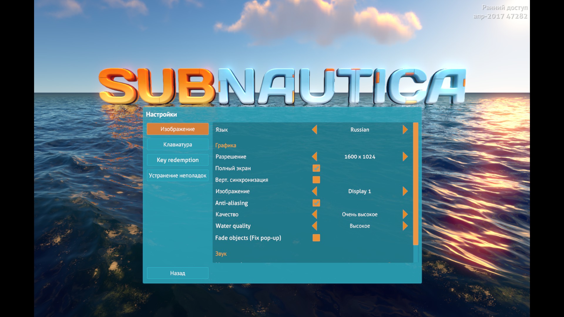Click right arrow next to Russian language
The height and width of the screenshot is (317, 564).
click(405, 129)
